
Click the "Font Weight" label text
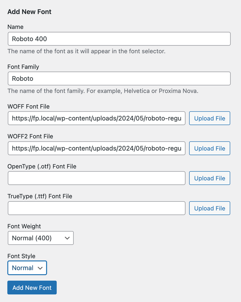coord(24,226)
